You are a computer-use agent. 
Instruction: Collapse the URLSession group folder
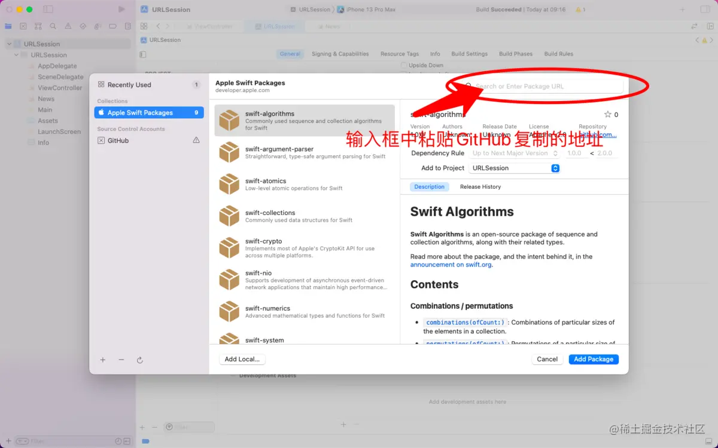click(16, 55)
